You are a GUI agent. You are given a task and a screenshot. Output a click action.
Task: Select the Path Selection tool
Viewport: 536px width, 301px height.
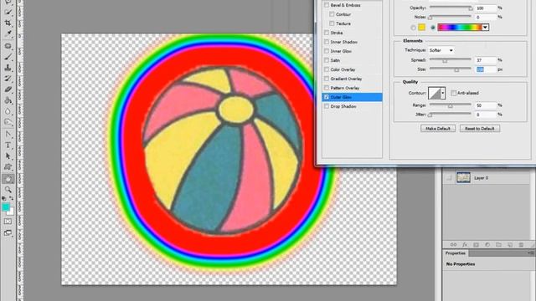click(x=8, y=156)
